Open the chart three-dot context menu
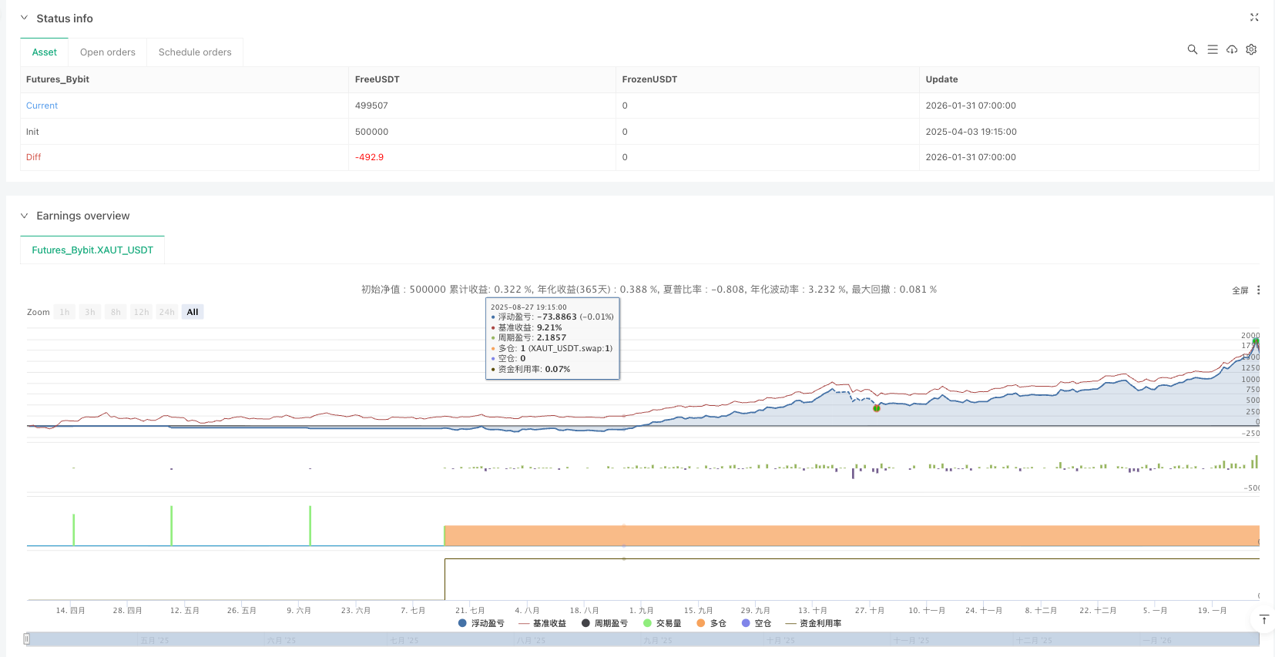 pos(1258,290)
